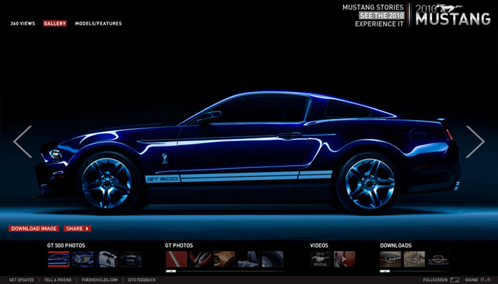Select See the 2010 section
This screenshot has height=284, width=498.
[x=382, y=15]
